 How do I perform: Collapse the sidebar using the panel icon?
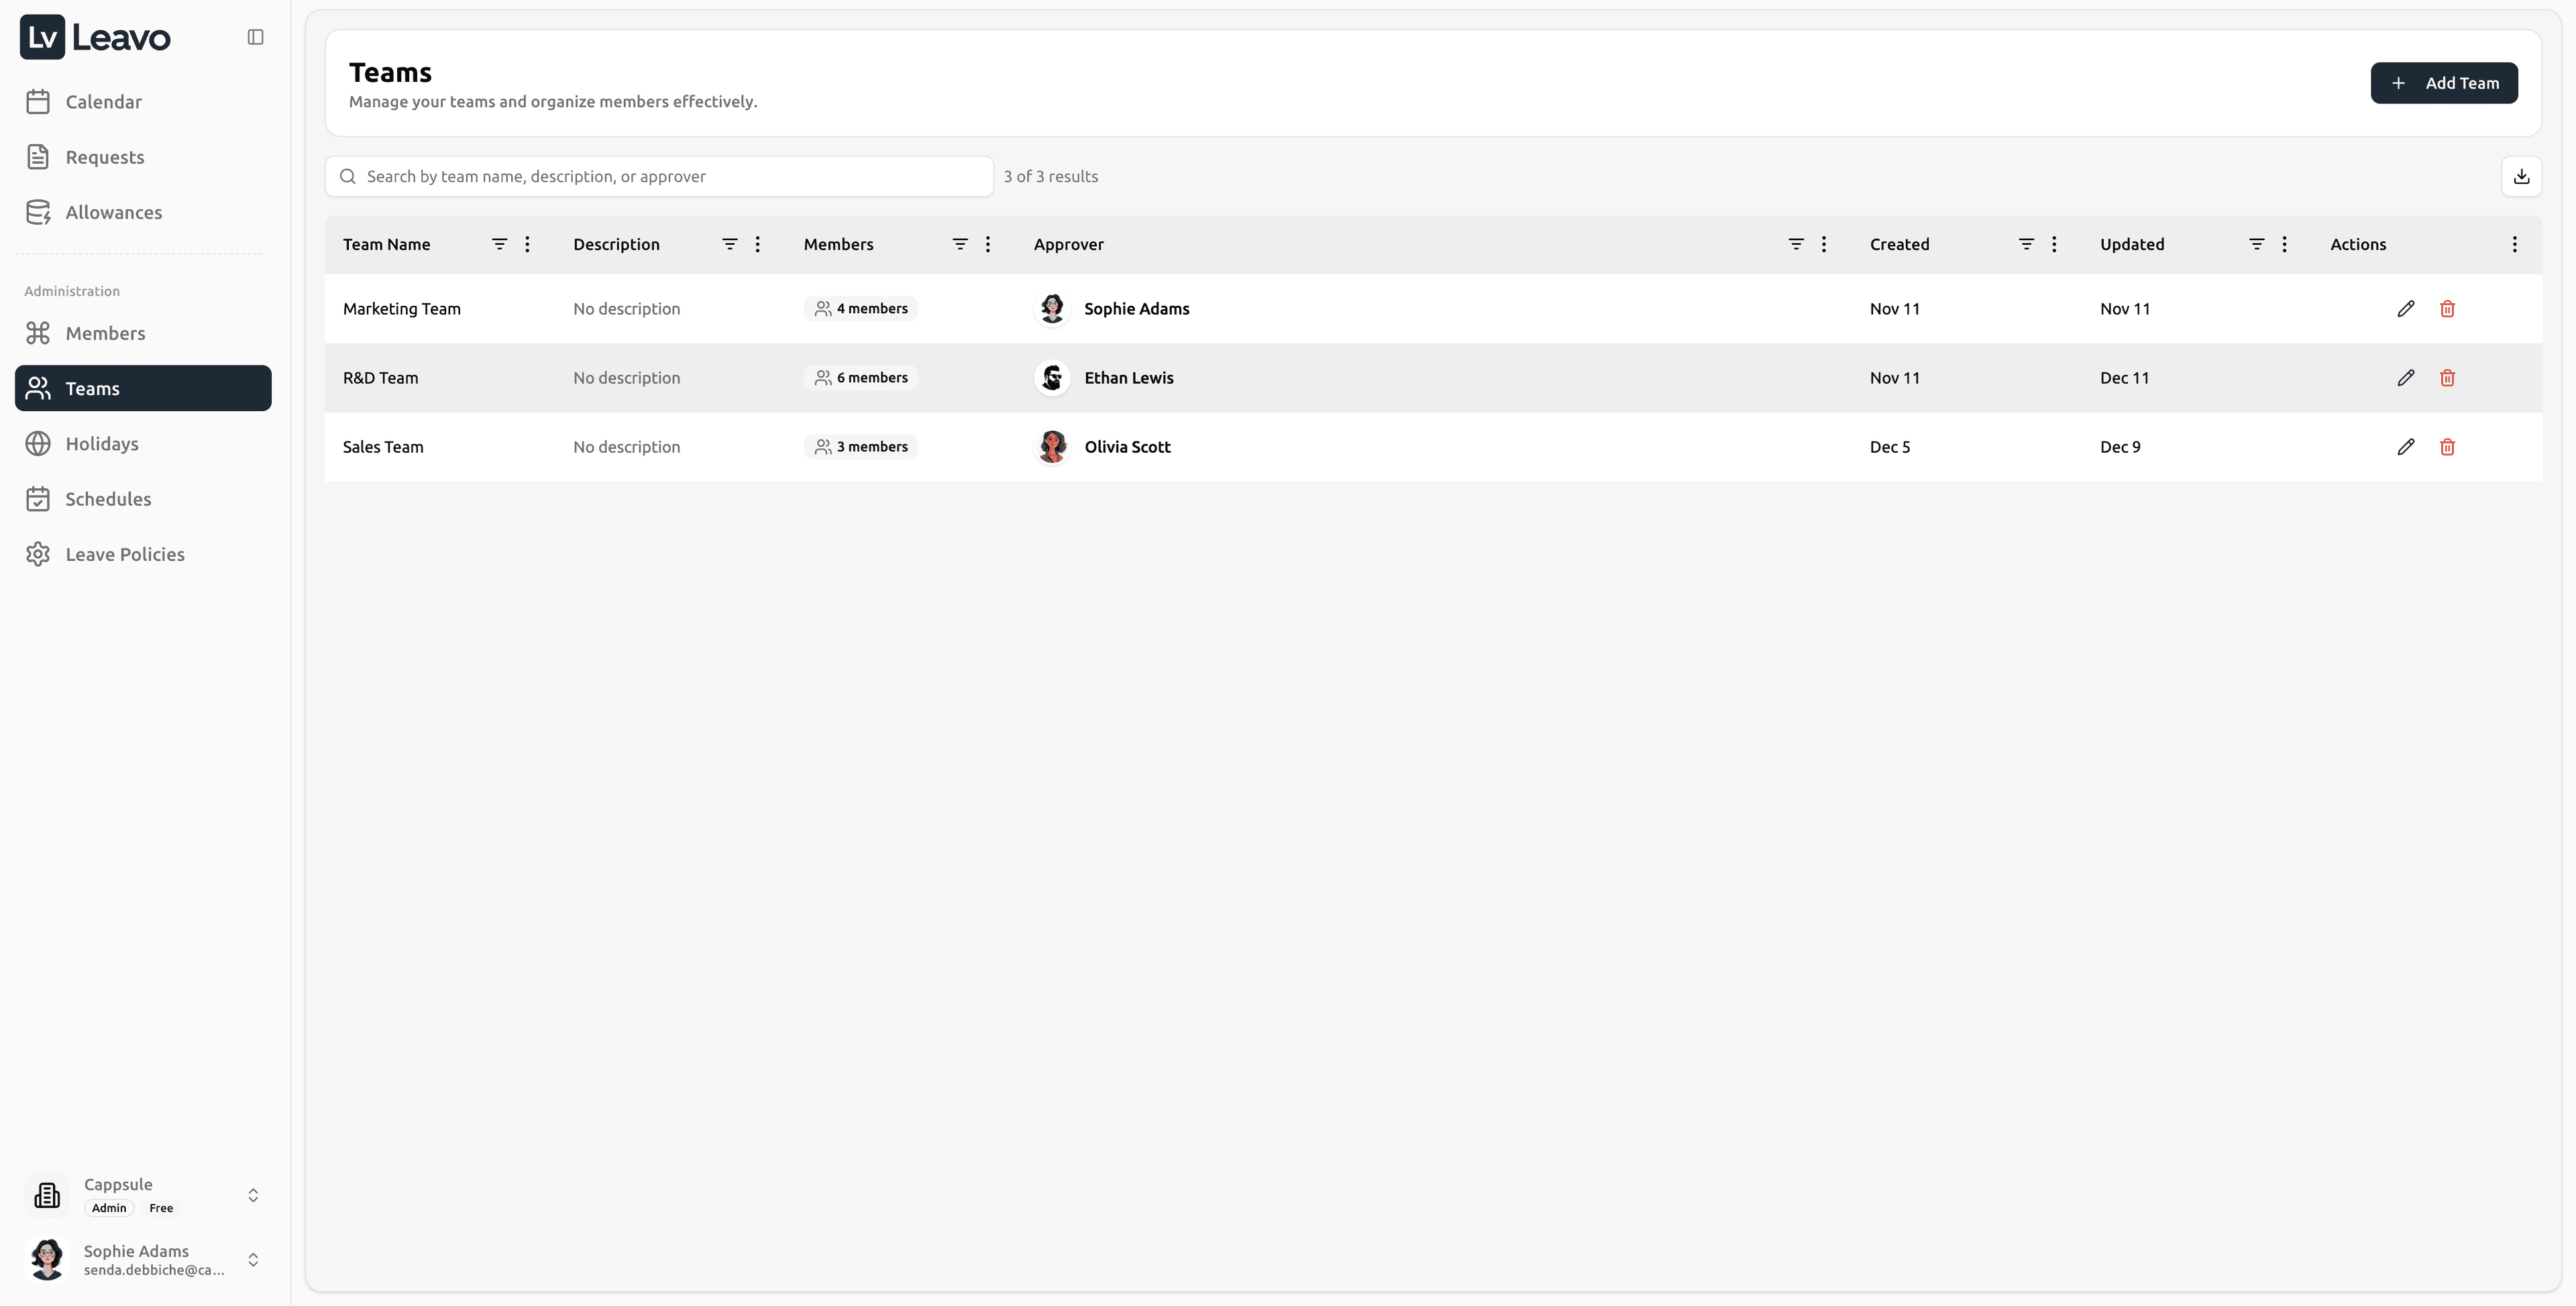tap(255, 37)
